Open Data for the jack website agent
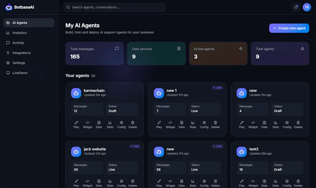The width and height of the screenshot is (316, 188). (99, 183)
